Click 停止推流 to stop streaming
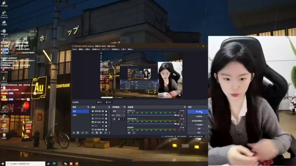The height and width of the screenshot is (166, 296). (198, 112)
